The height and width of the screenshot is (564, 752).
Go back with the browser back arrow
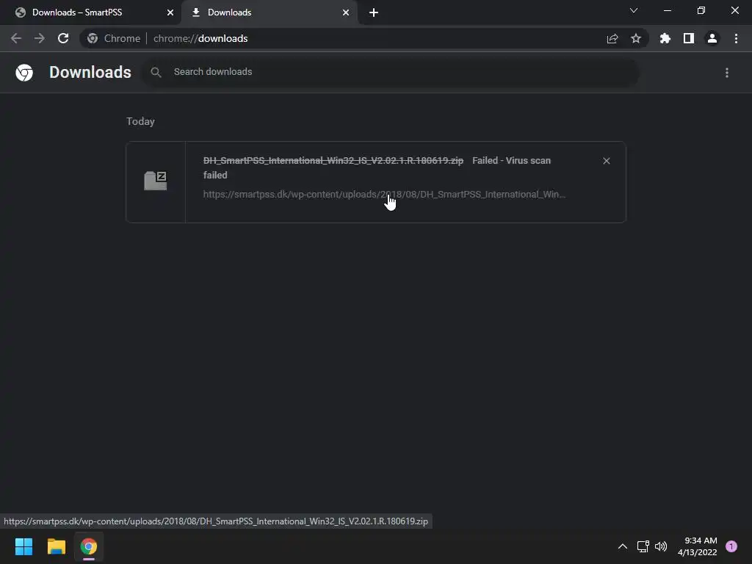[16, 38]
